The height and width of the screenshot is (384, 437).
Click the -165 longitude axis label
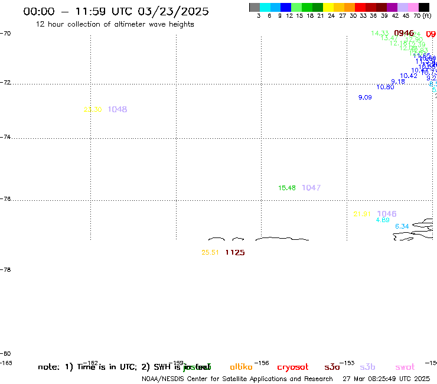6,363
